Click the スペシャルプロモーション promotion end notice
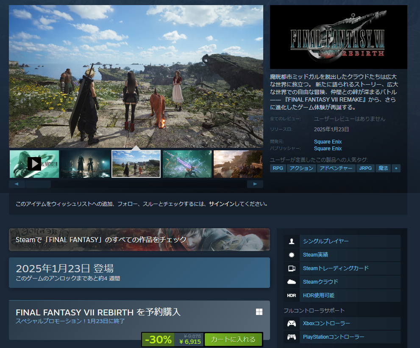Viewport: 420px width, 348px height. coord(70,321)
